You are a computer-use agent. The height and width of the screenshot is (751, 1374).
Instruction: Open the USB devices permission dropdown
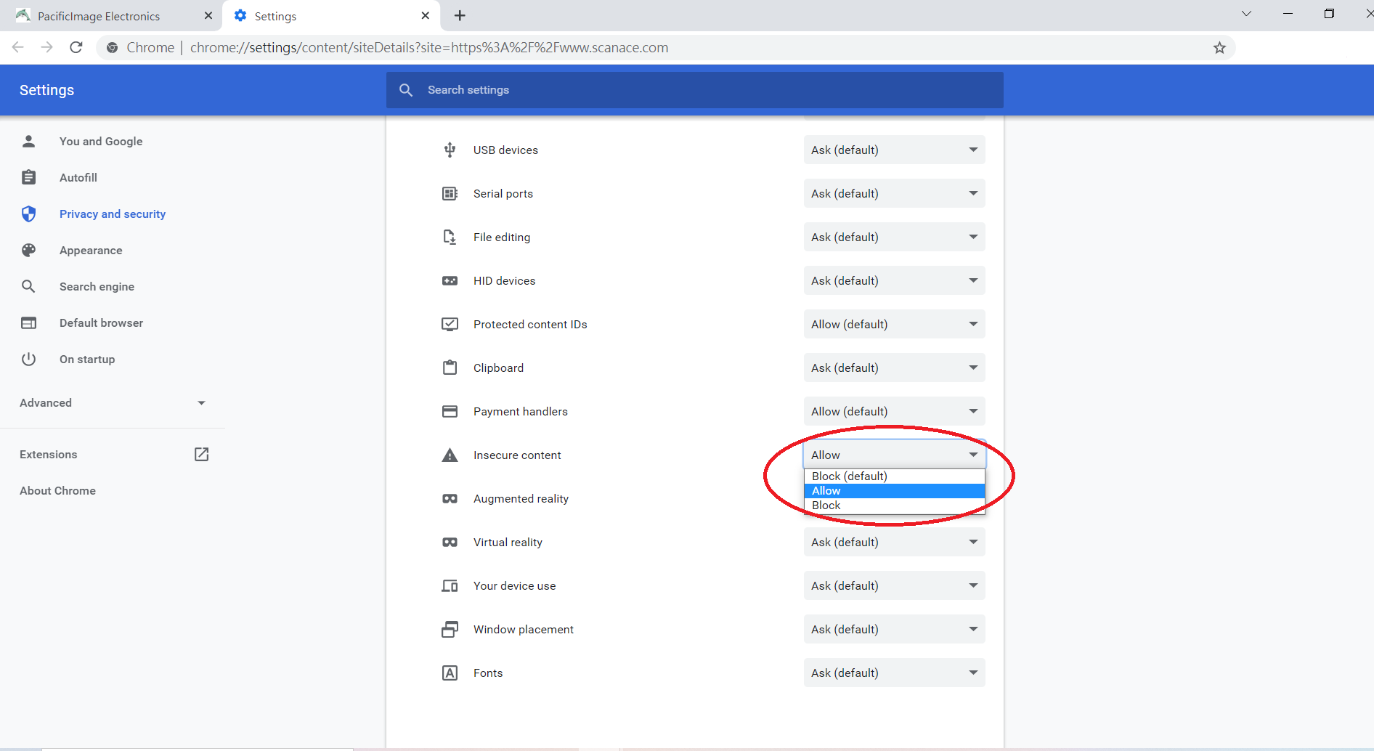pos(894,150)
